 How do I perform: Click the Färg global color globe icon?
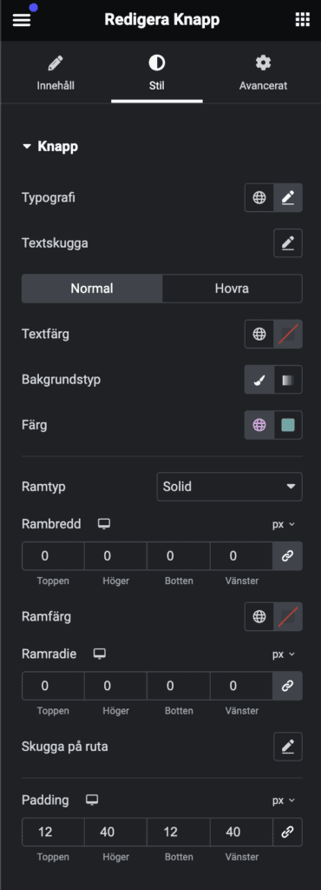259,424
